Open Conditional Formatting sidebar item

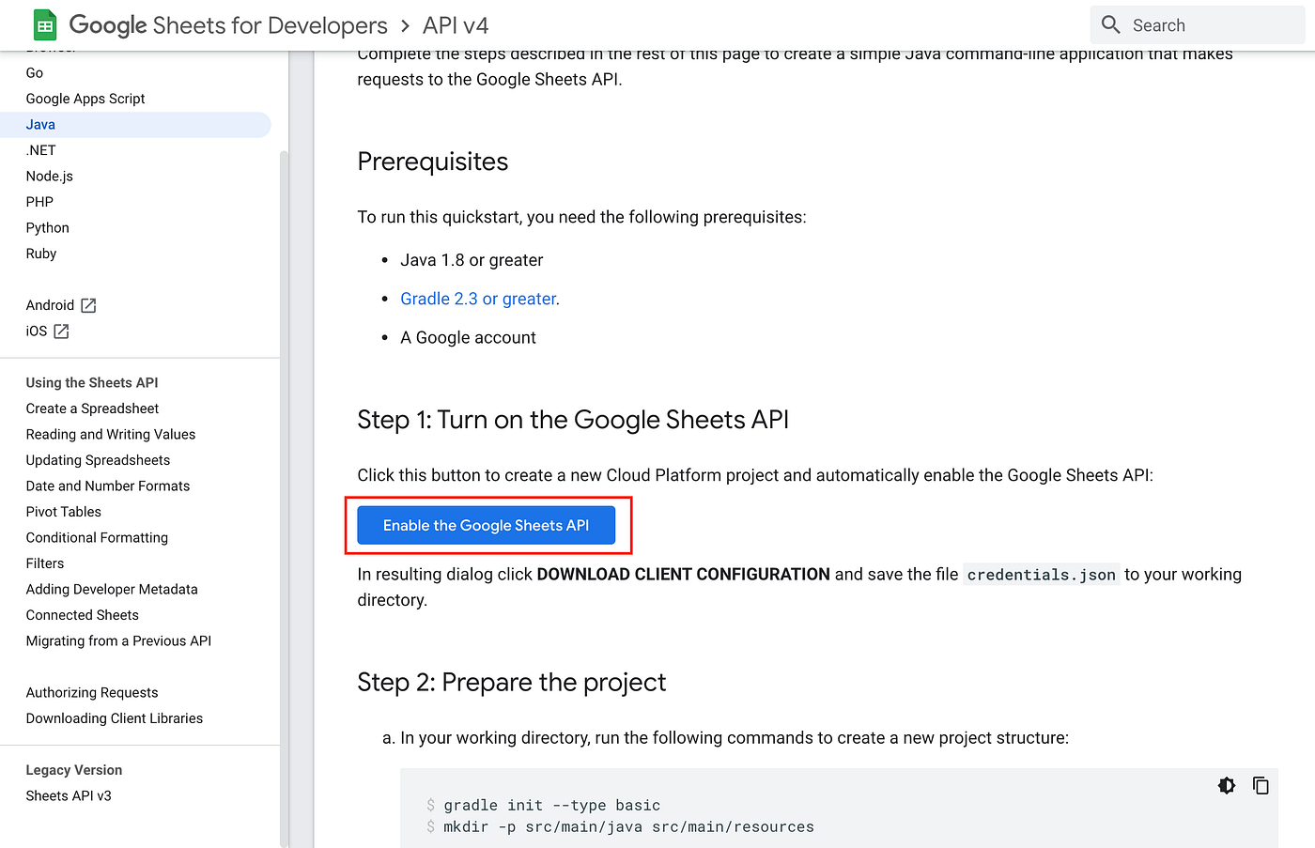click(x=97, y=538)
